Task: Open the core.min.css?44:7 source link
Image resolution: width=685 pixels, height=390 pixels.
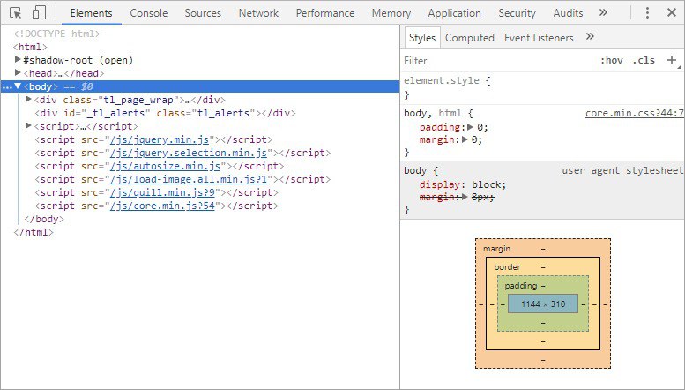Action: (x=635, y=113)
